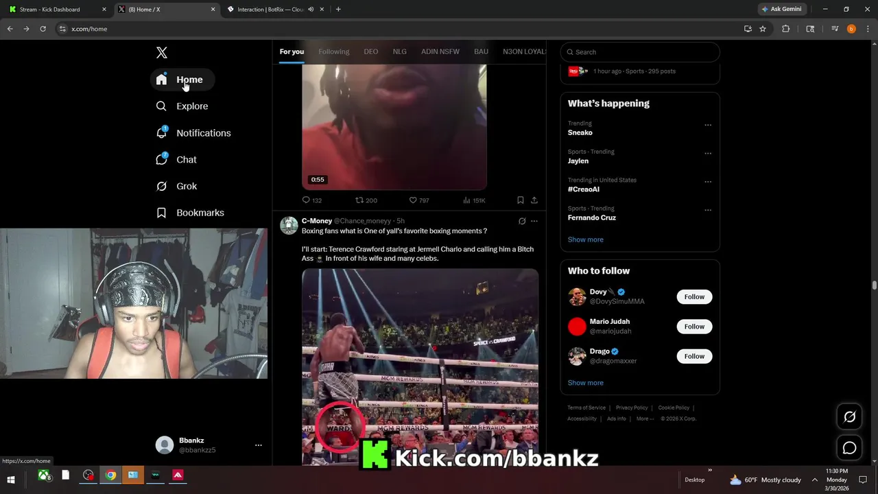The image size is (878, 494).
Task: Click the X search field
Action: click(x=640, y=52)
